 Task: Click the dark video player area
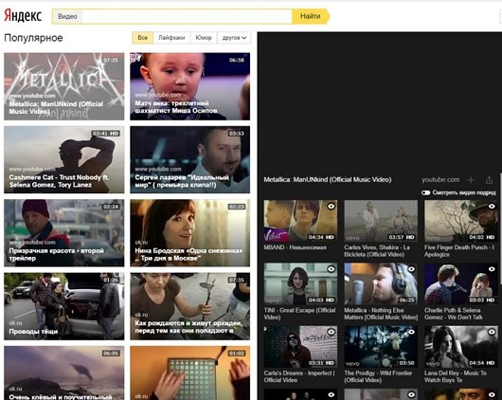pos(380,102)
